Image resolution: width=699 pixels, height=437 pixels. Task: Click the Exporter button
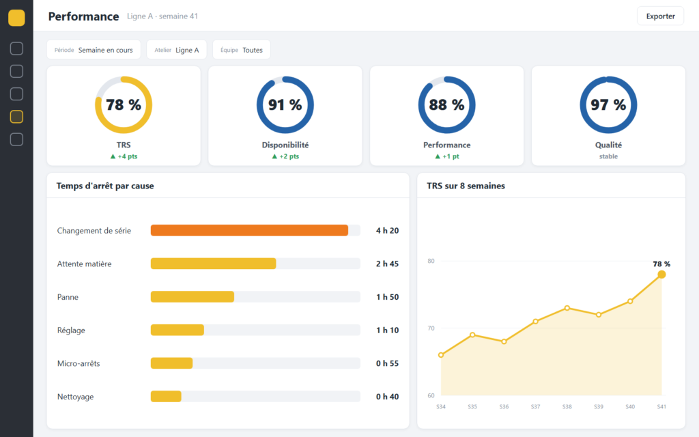point(660,16)
